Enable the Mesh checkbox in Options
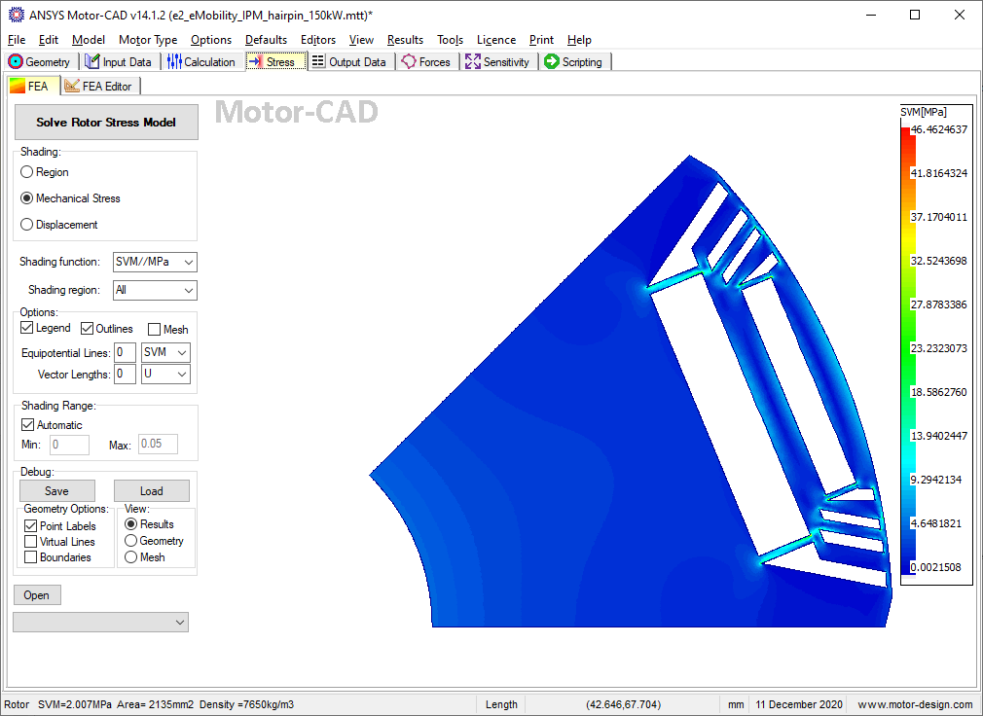Screen dimensions: 983x716 tap(154, 329)
